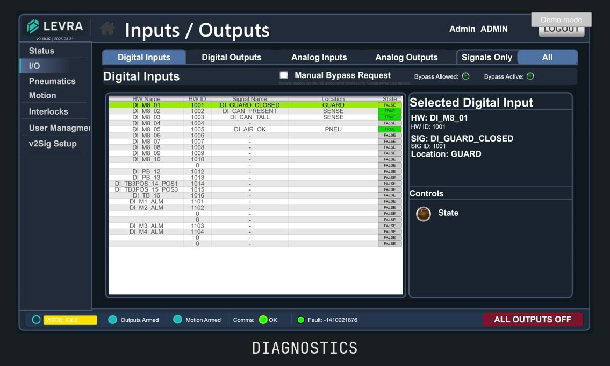Open Motion in the sidebar
610x366 pixels.
[42, 95]
